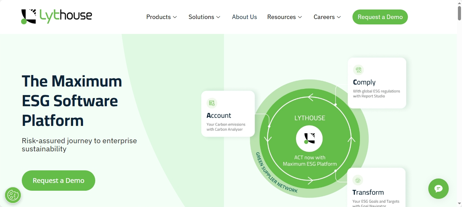This screenshot has height=207, width=462.
Task: Expand the Resources dropdown chevron
Action: coord(300,17)
